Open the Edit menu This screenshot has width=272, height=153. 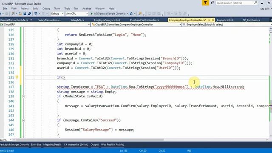pyautogui.click(x=5, y=8)
